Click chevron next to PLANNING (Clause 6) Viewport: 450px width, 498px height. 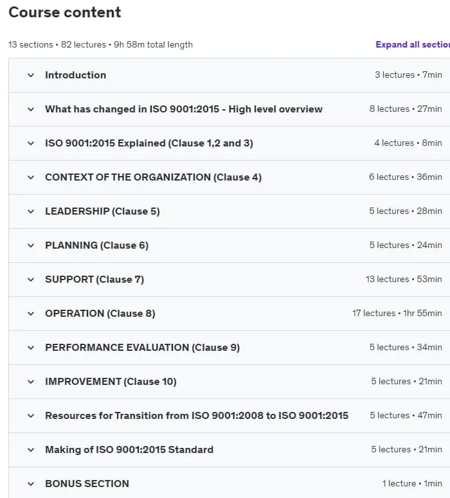pos(31,245)
